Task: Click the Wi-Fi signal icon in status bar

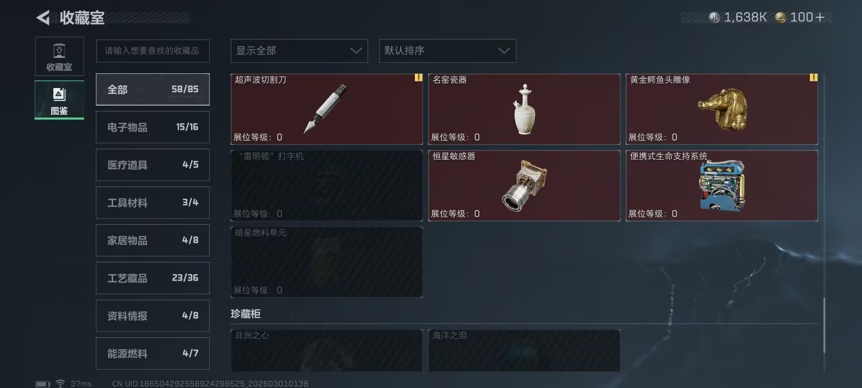Action: click(x=60, y=384)
